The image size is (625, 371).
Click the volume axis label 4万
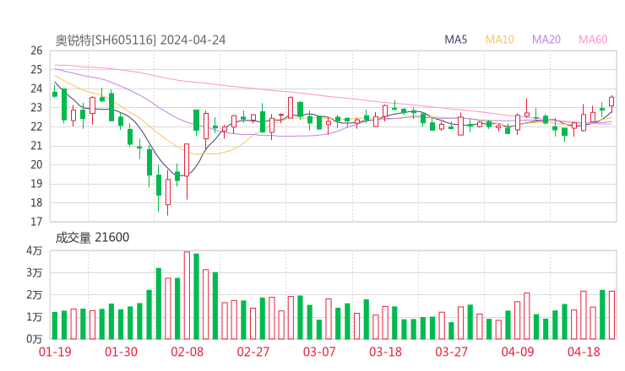(x=35, y=250)
